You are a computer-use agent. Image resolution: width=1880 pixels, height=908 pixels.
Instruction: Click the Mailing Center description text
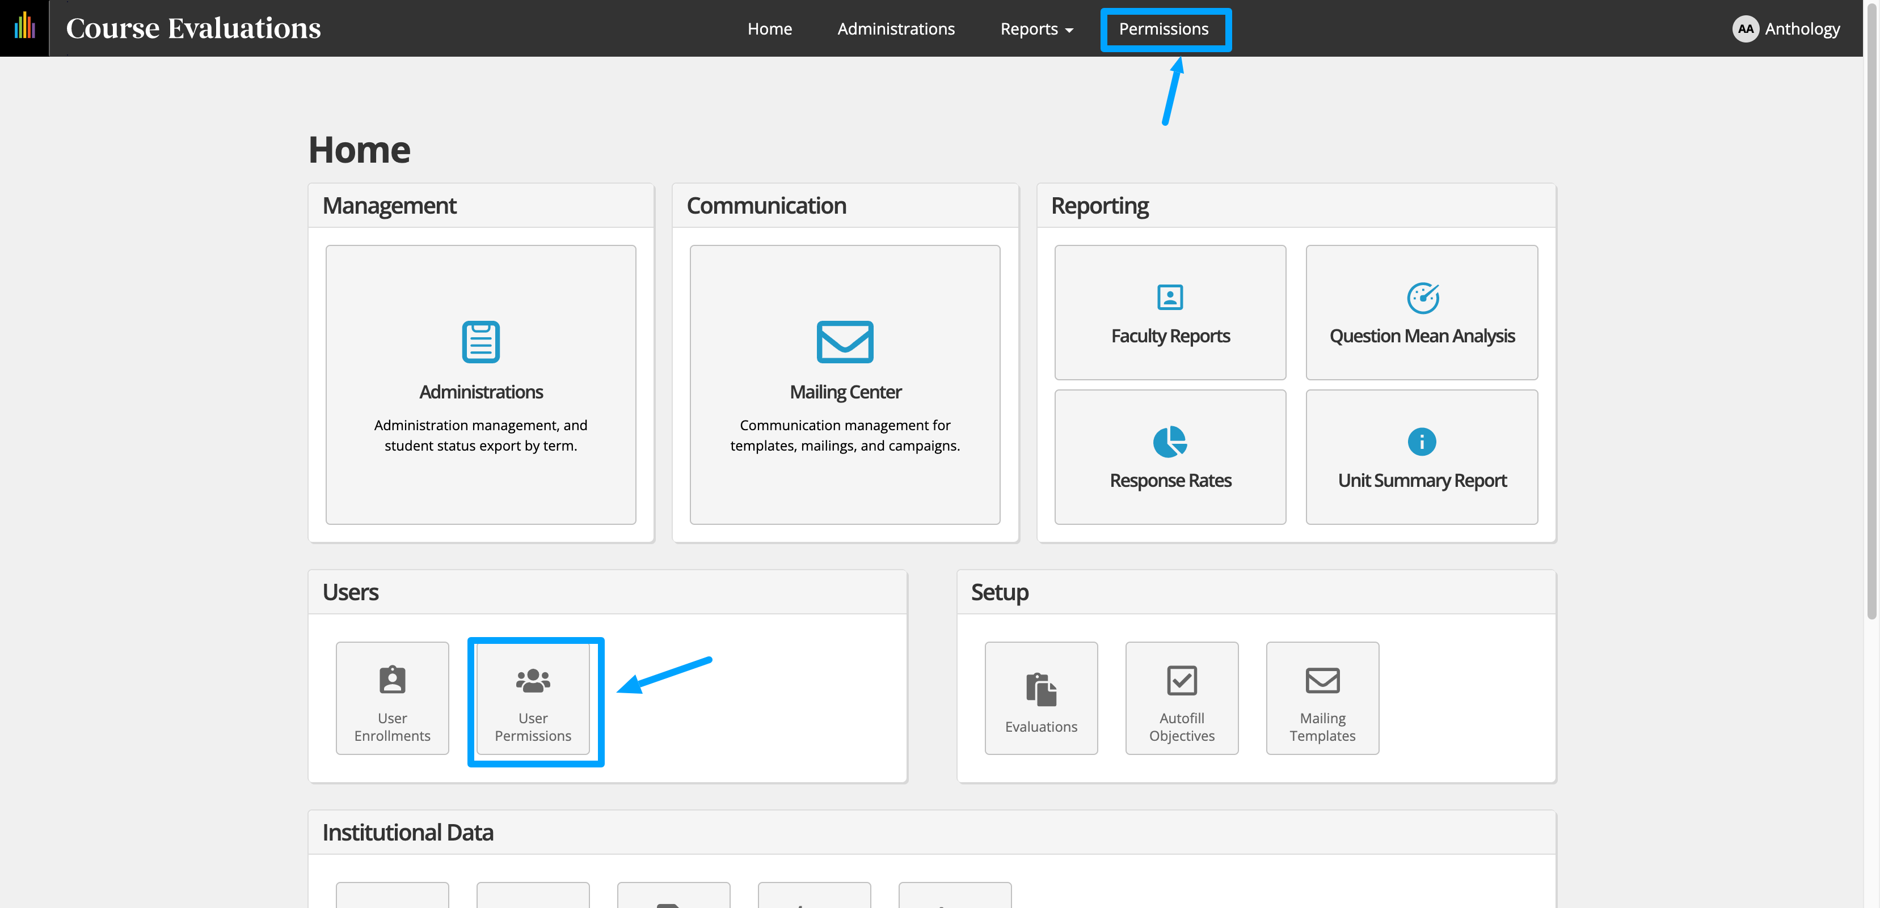pos(844,435)
